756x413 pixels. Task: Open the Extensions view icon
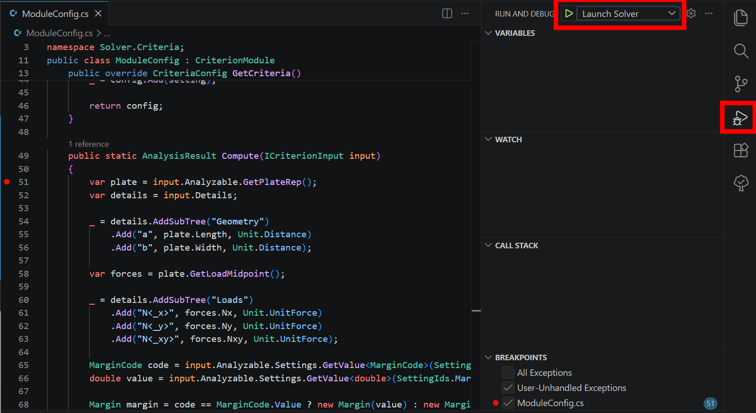tap(740, 150)
